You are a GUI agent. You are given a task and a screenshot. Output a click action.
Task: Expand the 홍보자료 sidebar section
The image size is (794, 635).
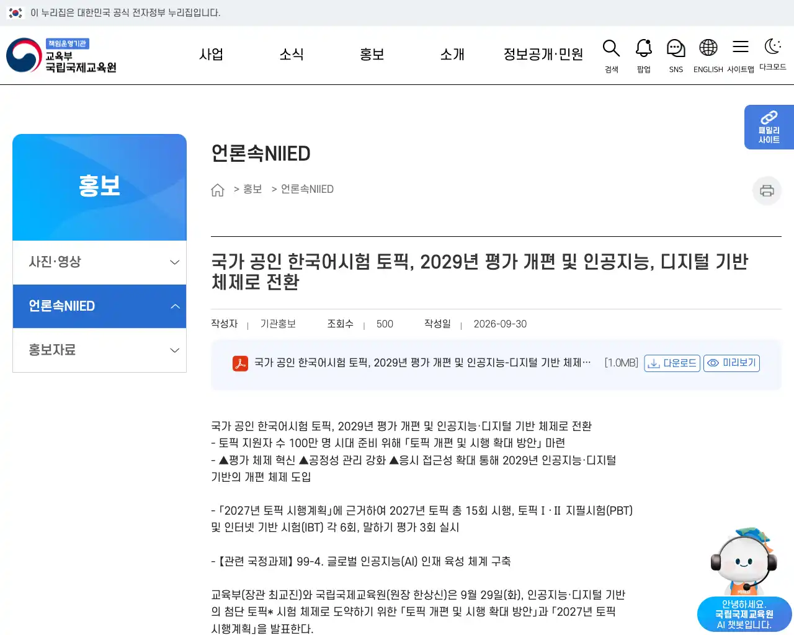click(99, 350)
